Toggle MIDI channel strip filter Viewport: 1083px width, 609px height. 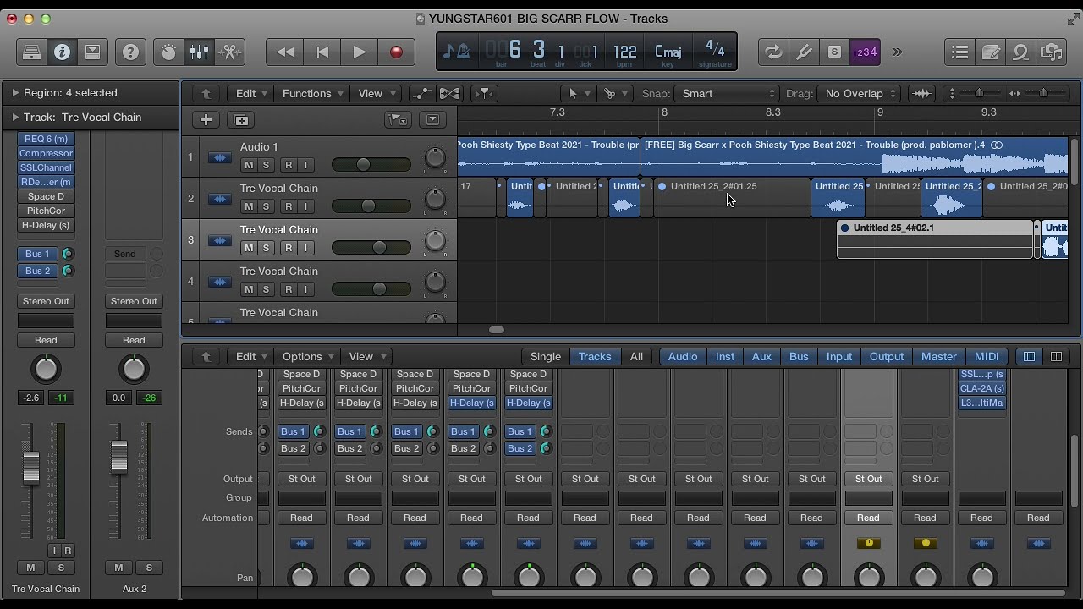[987, 357]
